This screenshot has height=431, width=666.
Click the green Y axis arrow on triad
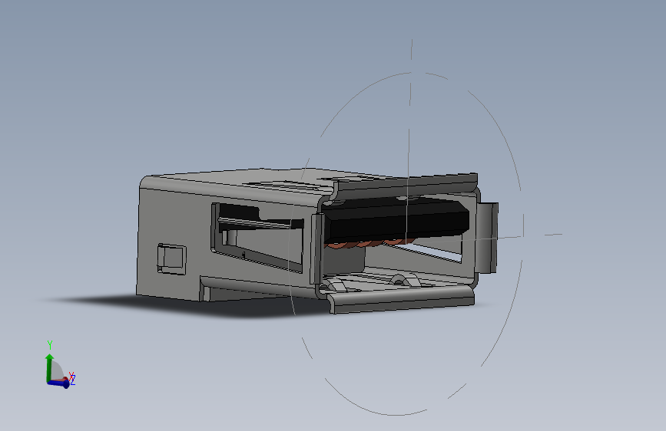tap(50, 367)
